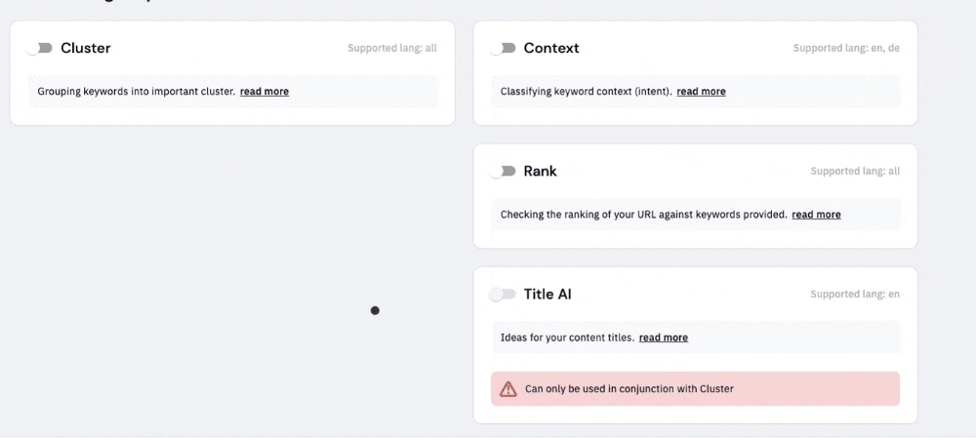
Task: Open read more for content title ideas
Action: (664, 338)
